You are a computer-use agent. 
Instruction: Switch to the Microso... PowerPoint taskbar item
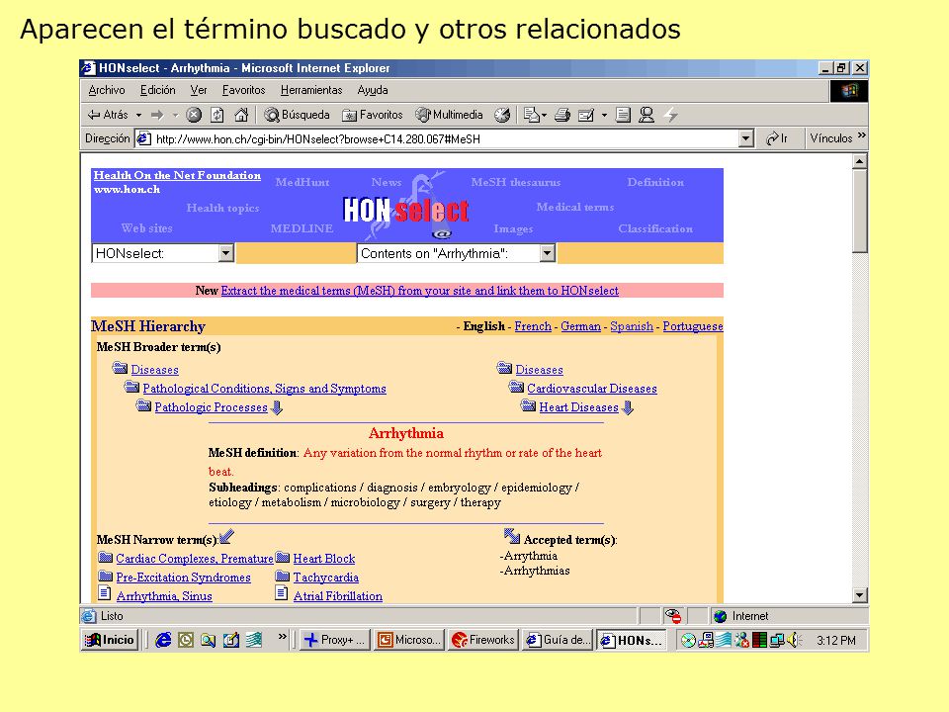click(408, 640)
